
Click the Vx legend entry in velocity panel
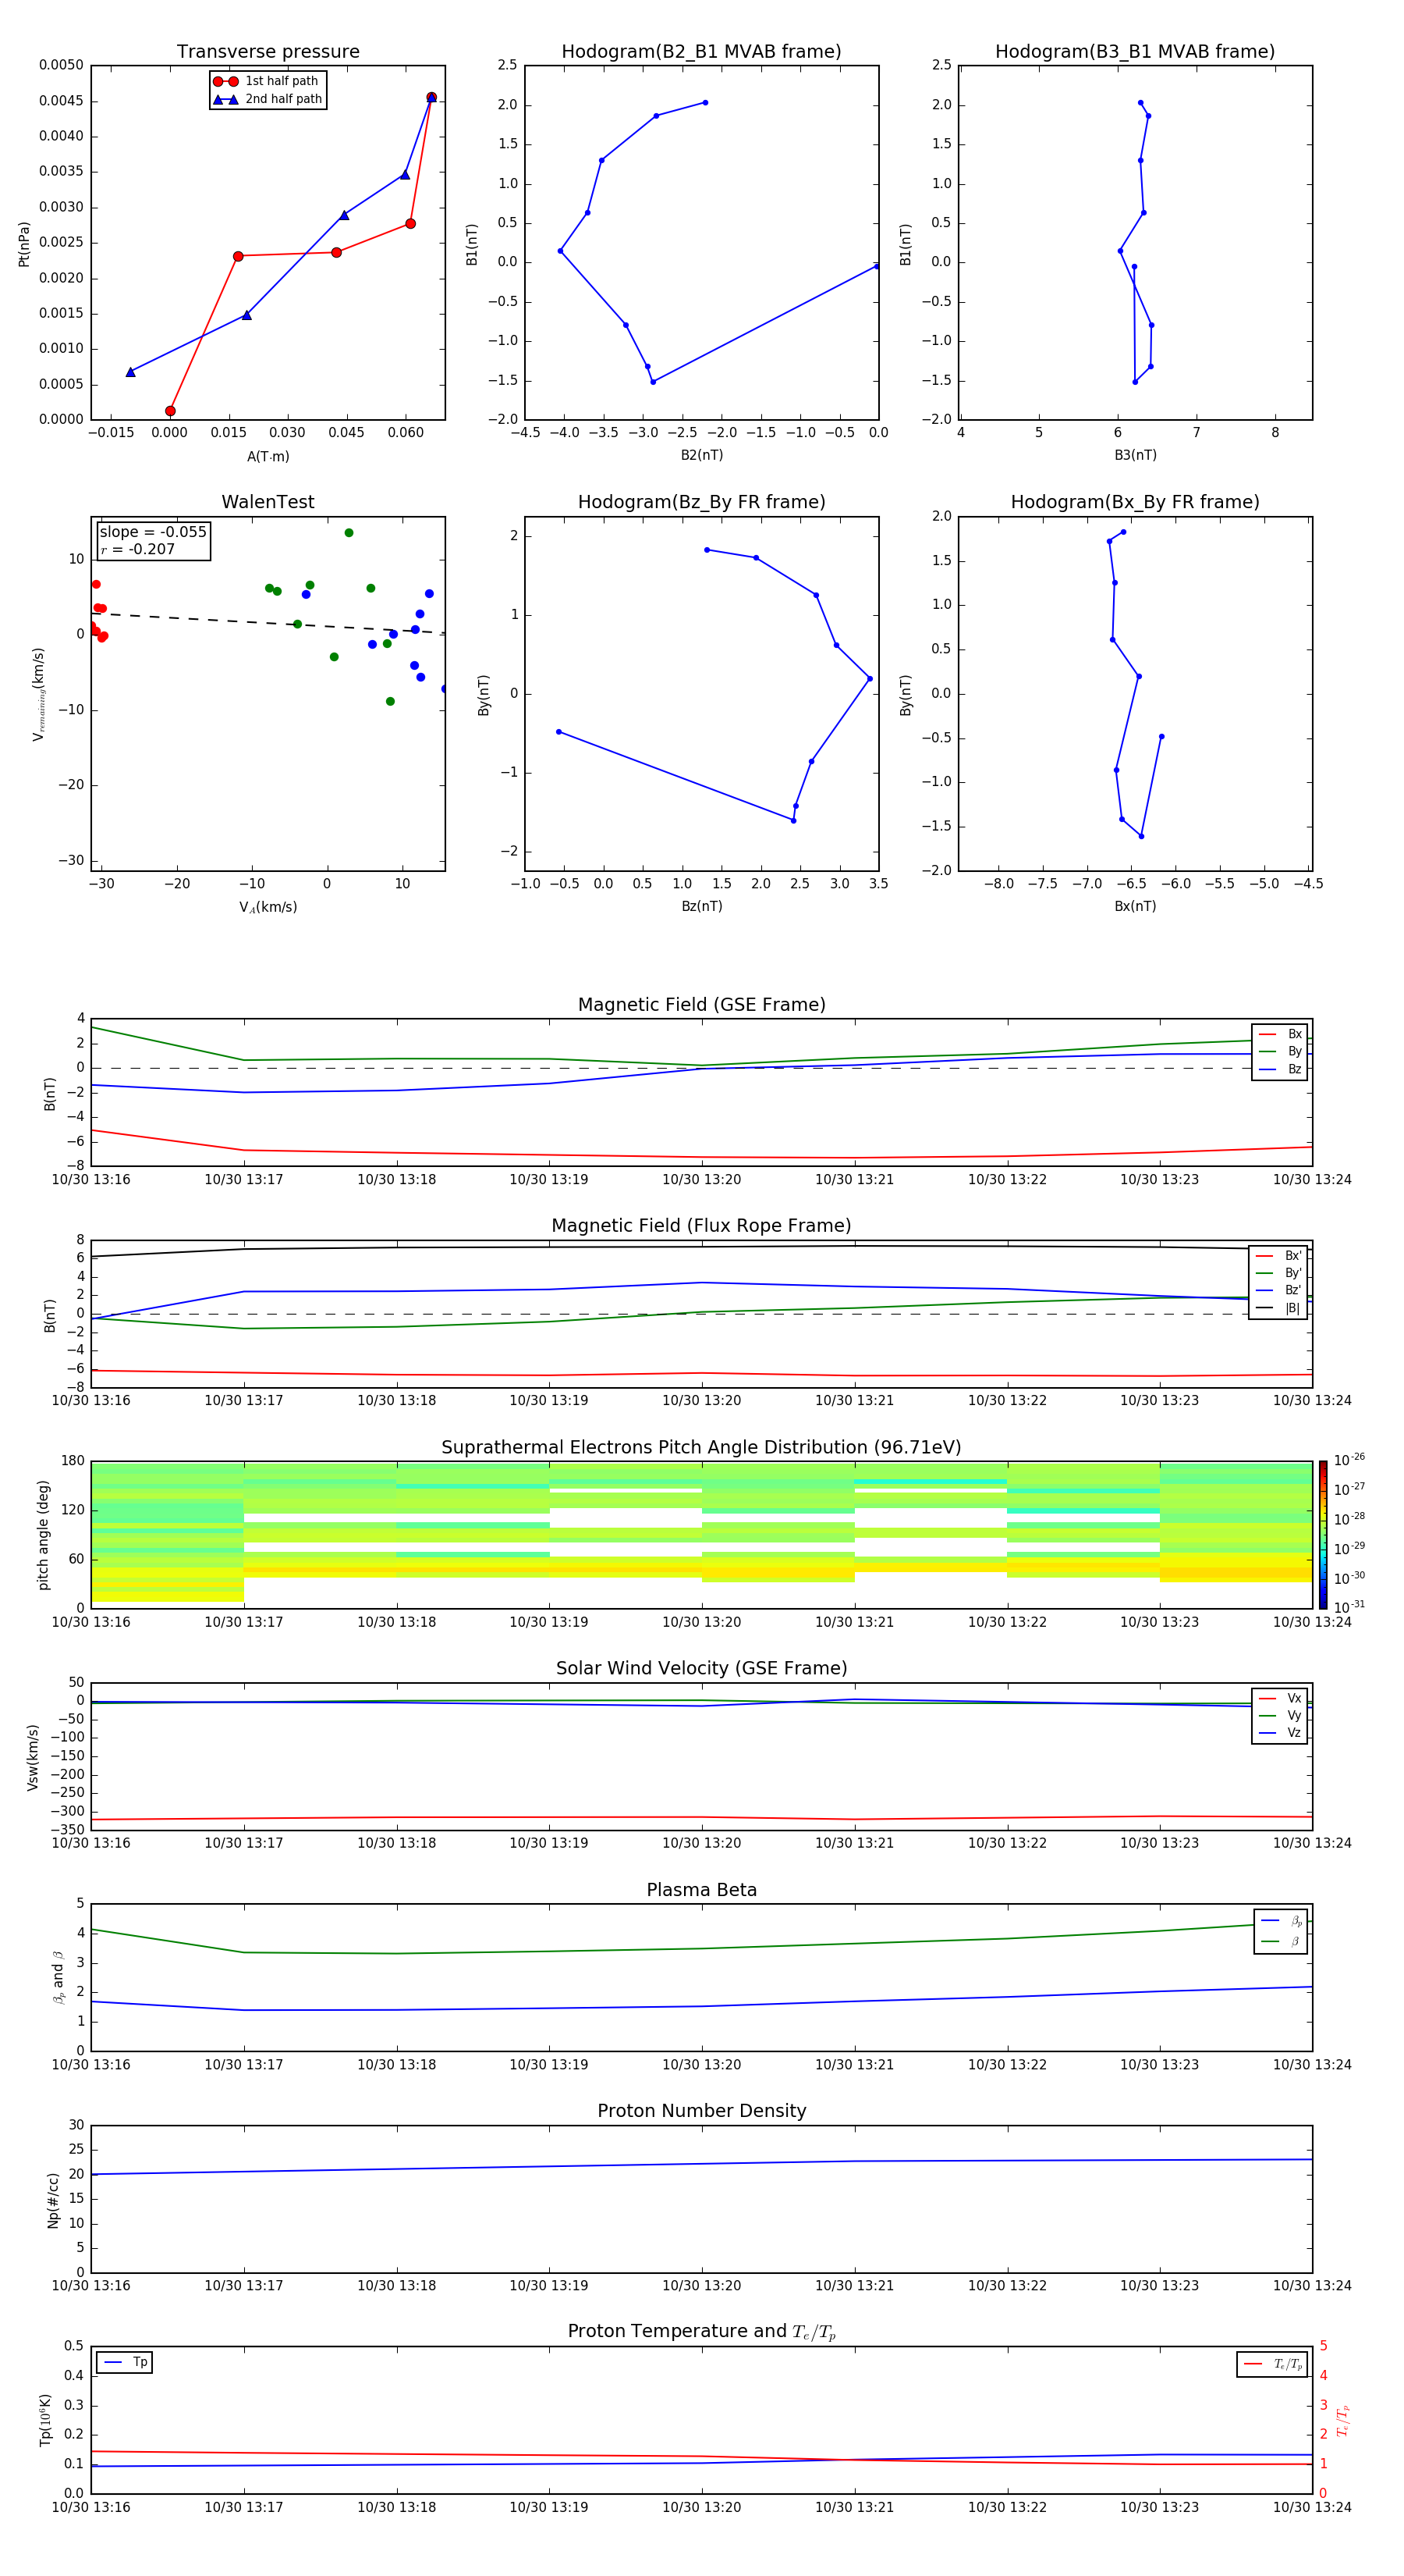(1280, 1698)
